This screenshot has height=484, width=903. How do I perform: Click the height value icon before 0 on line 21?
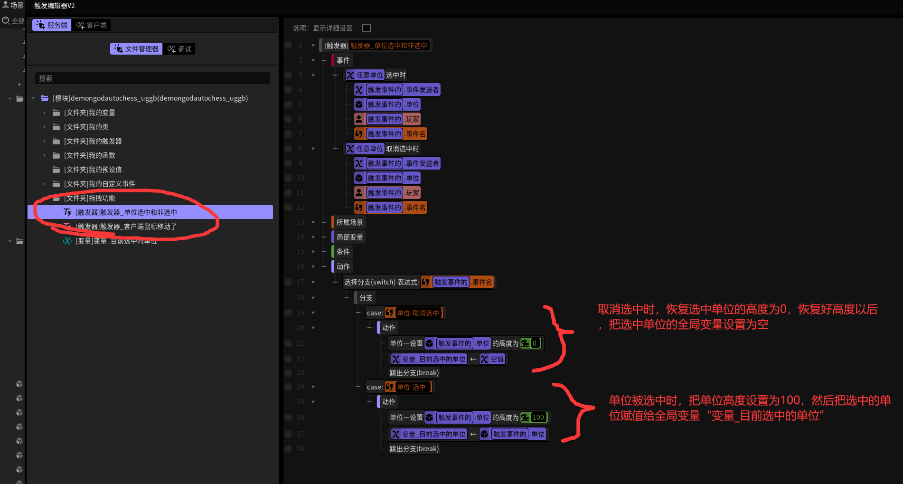[x=526, y=343]
